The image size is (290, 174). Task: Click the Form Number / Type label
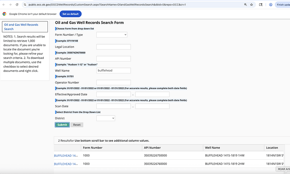pos(69,35)
